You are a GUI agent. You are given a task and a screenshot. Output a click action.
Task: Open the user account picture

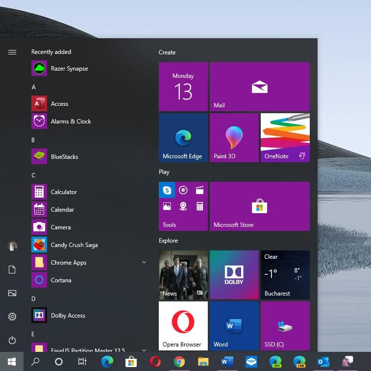[x=12, y=246]
